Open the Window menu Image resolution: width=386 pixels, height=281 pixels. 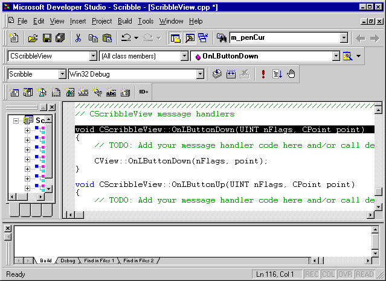click(x=172, y=21)
